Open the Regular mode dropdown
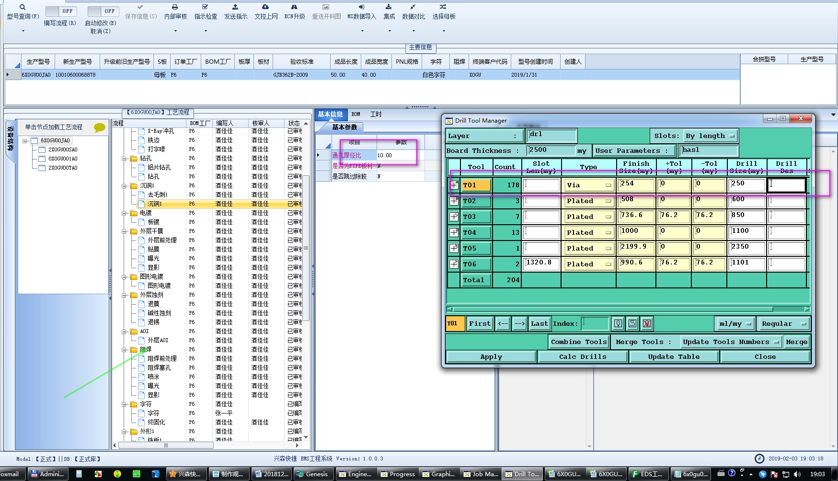 784,323
